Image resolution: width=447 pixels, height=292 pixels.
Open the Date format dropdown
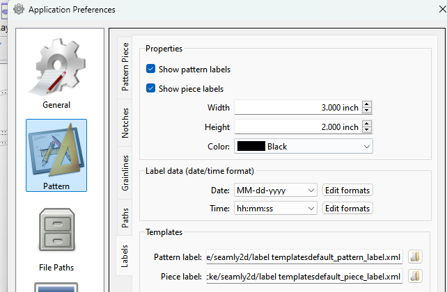click(275, 190)
